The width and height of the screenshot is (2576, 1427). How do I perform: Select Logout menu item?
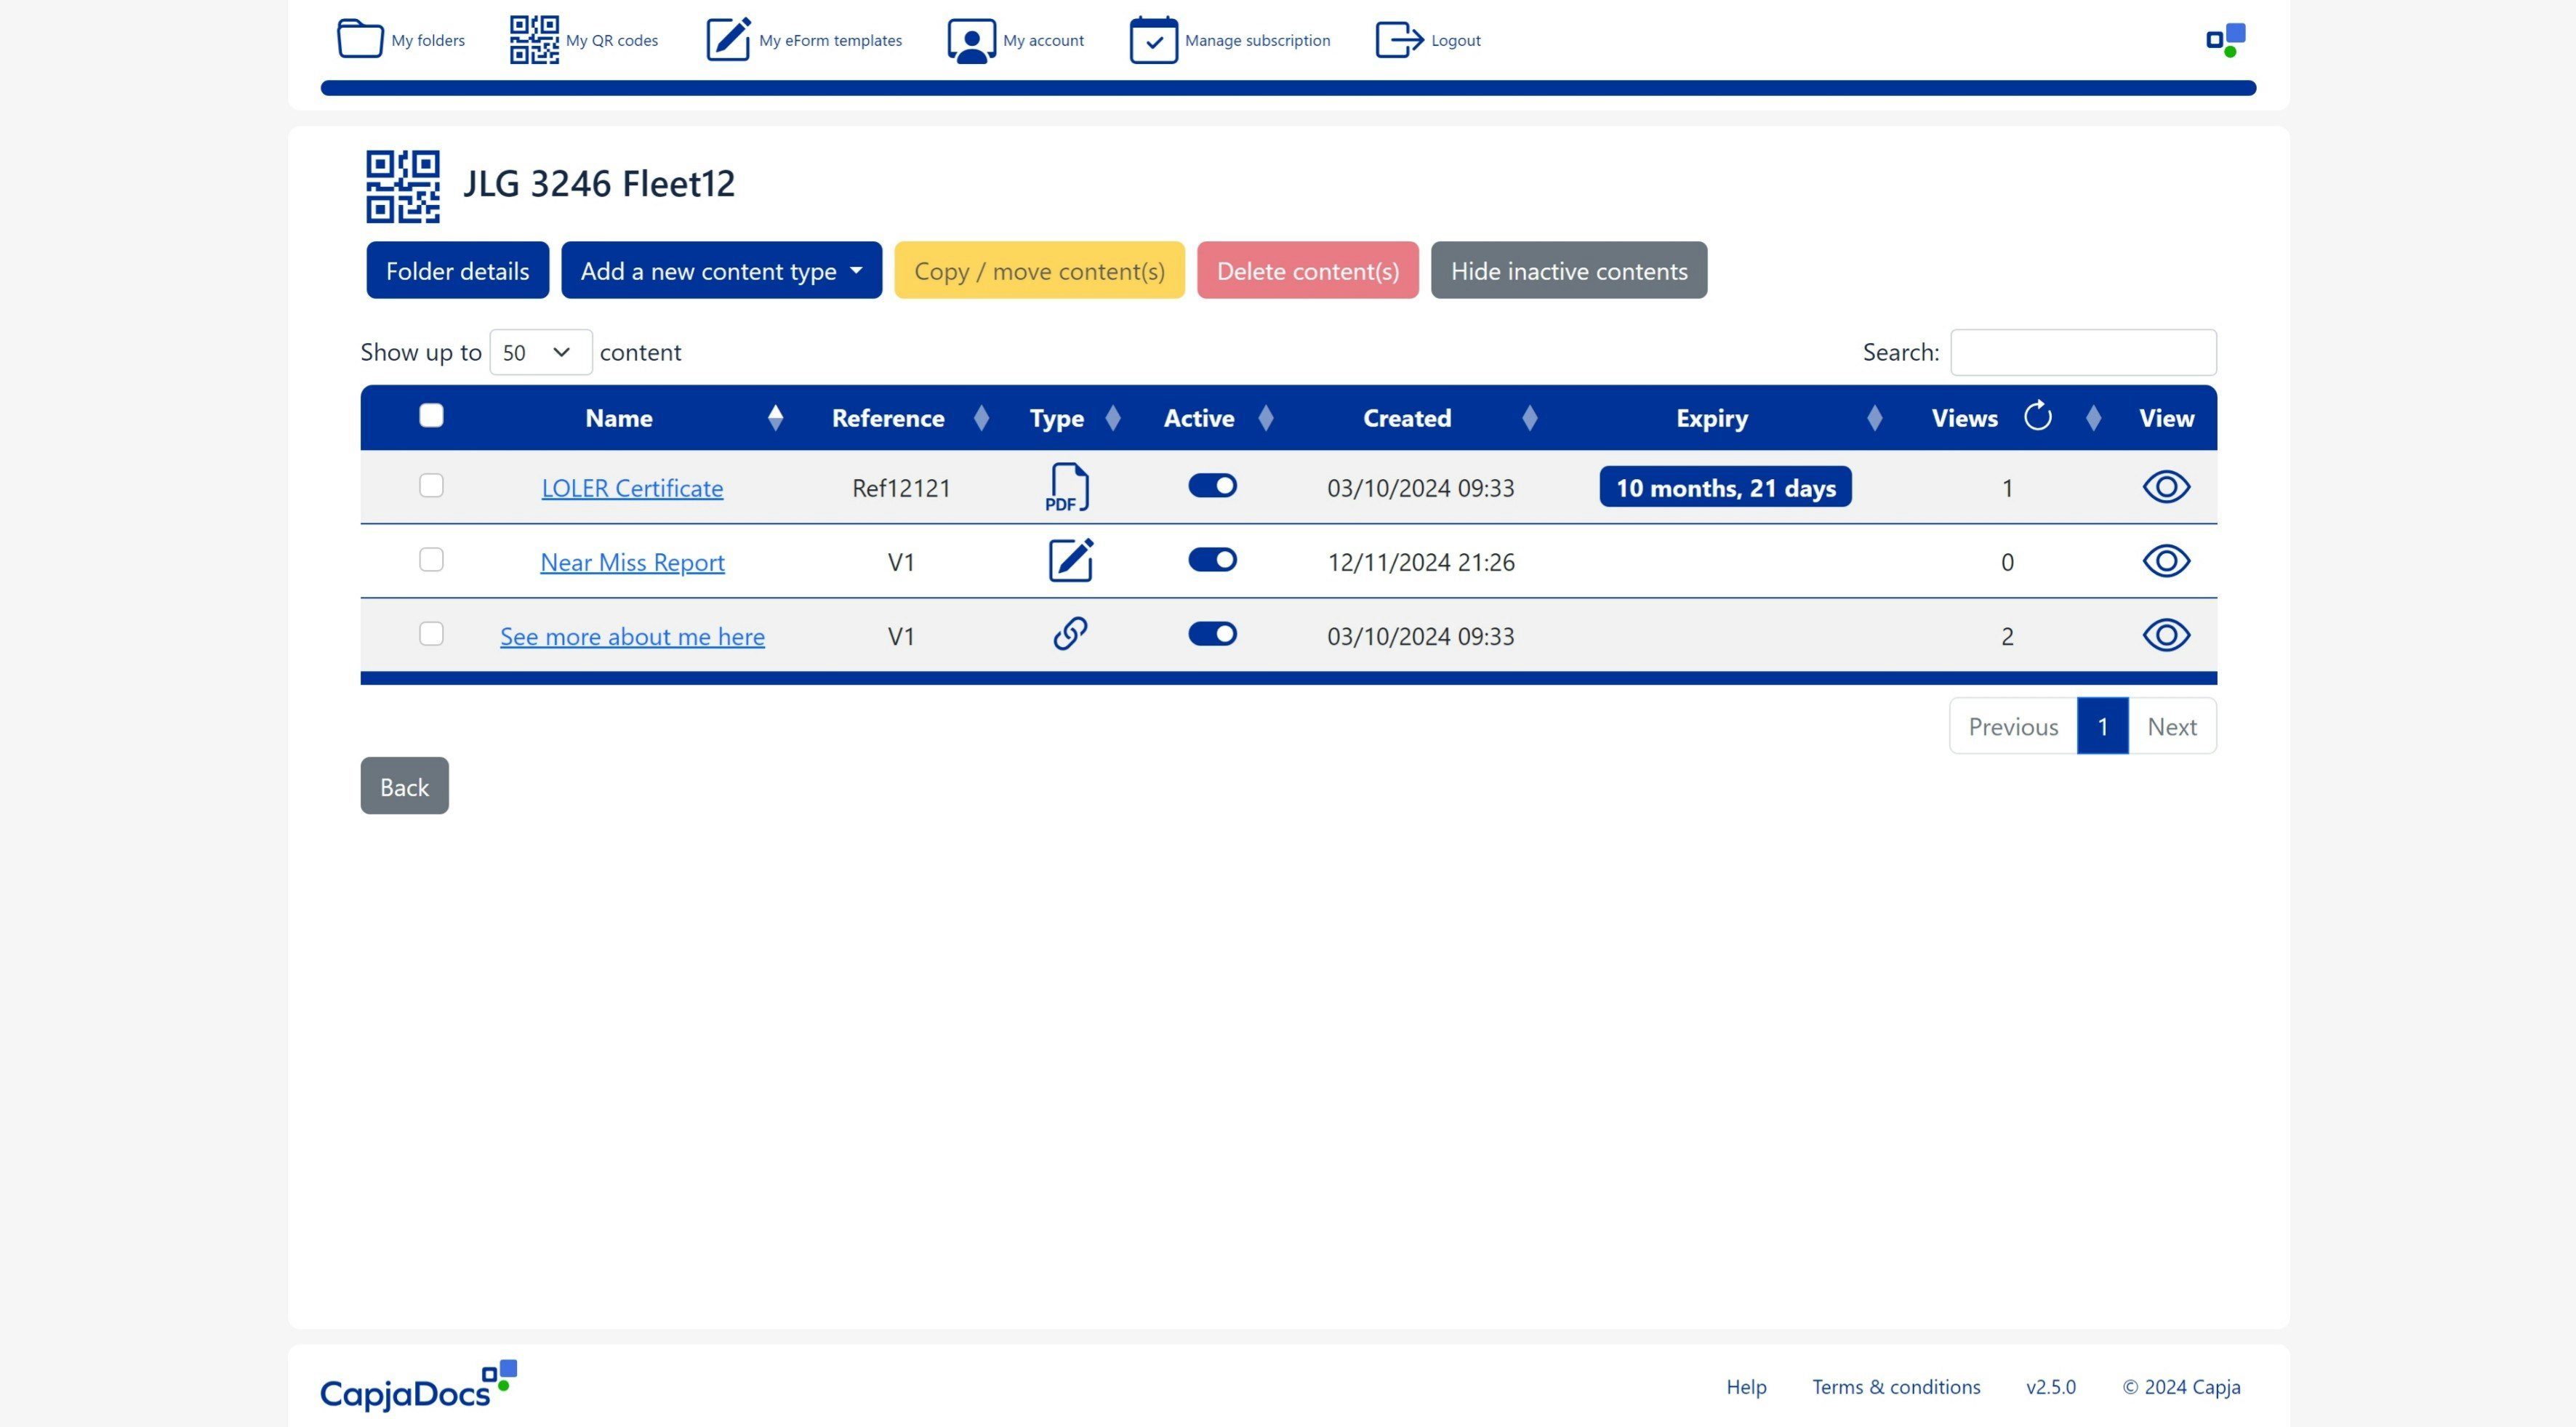click(x=1455, y=40)
